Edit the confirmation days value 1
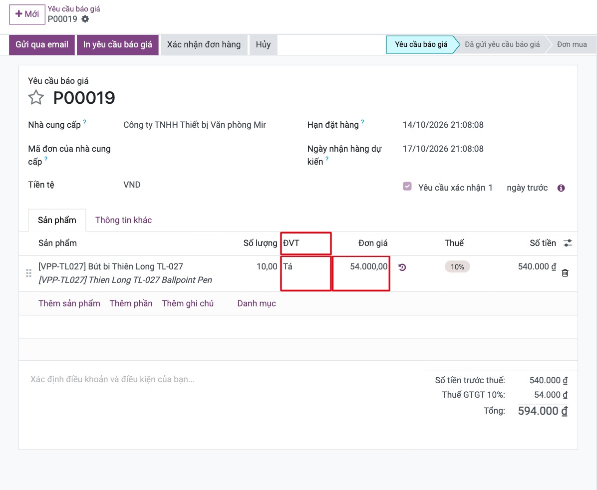Screen dimensions: 597x490 490,188
